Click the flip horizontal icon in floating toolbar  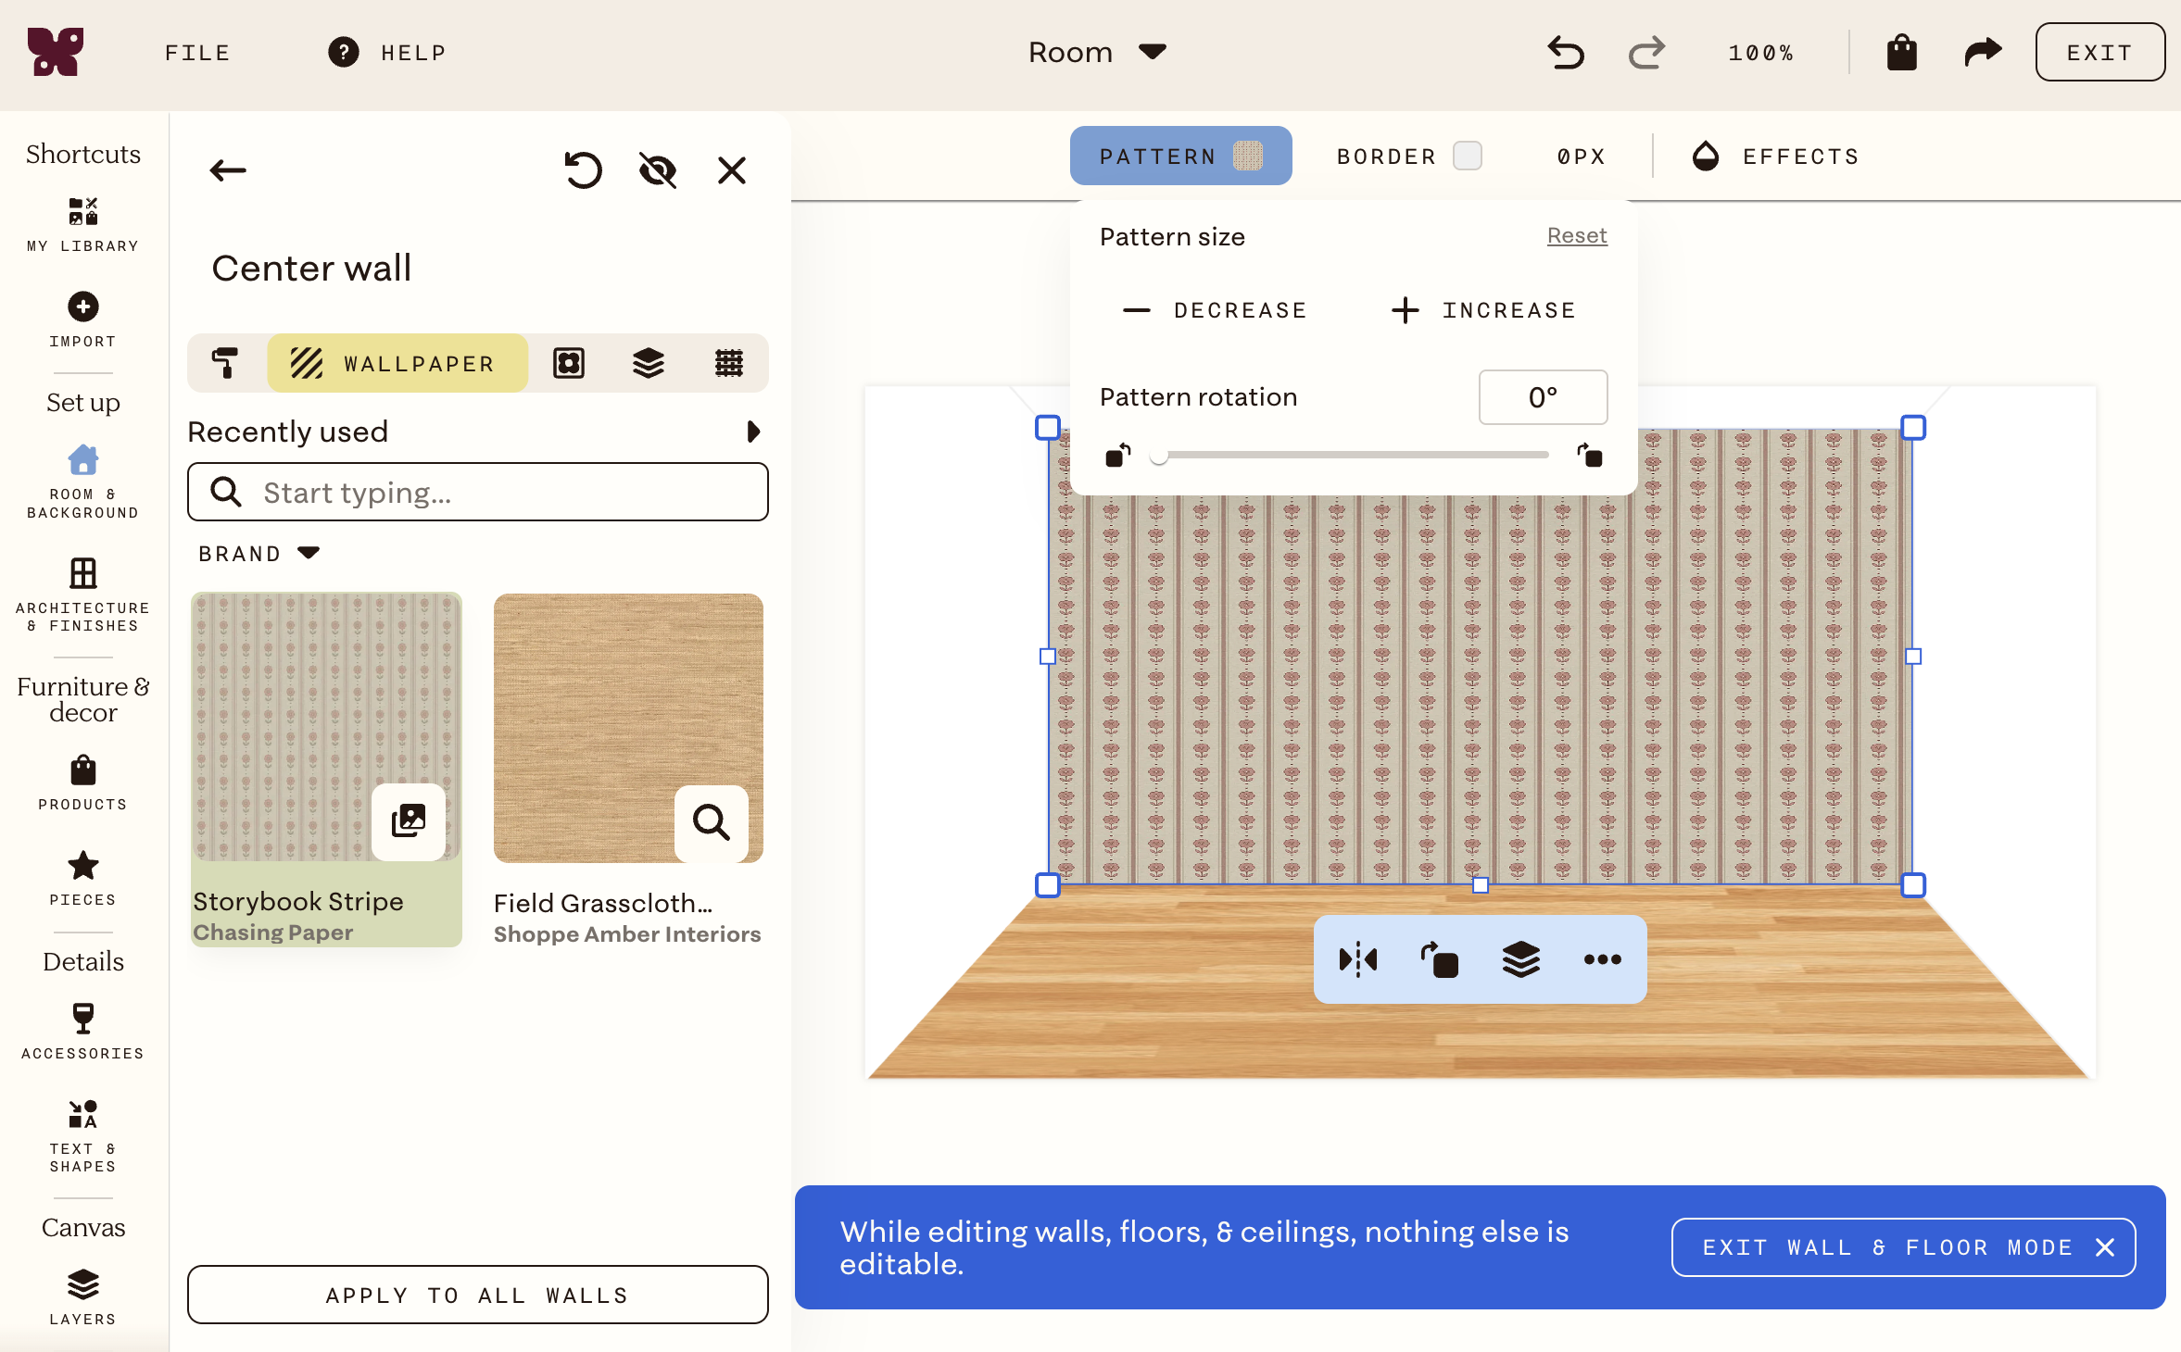tap(1357, 959)
